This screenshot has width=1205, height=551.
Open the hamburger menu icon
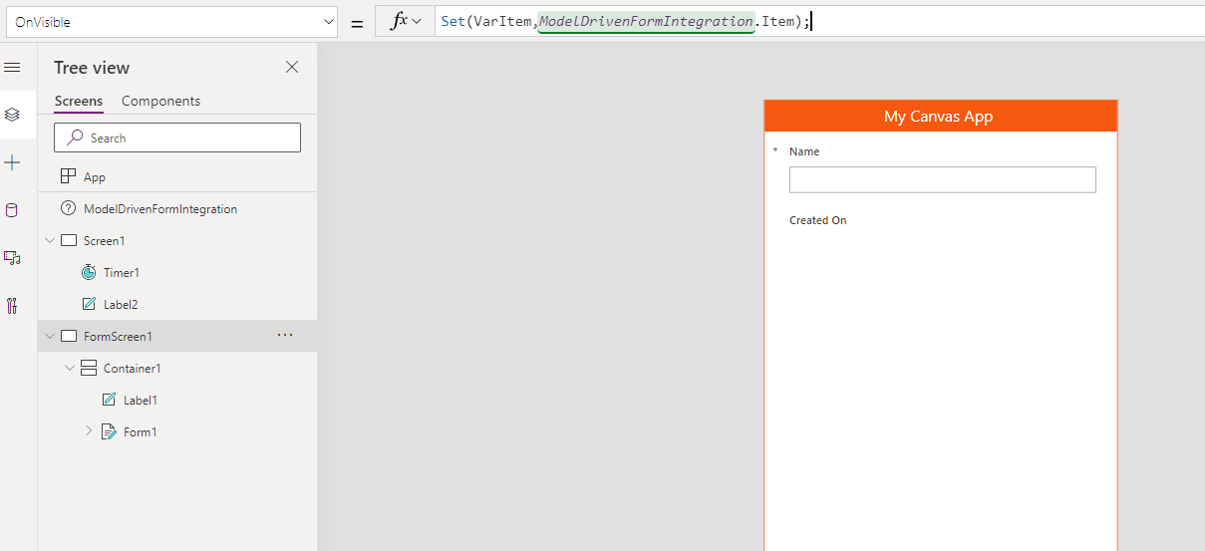12,68
